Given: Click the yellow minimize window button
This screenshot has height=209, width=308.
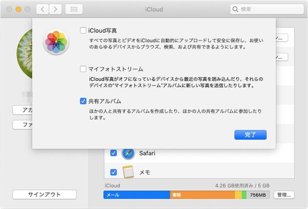Looking at the screenshot, I should pyautogui.click(x=18, y=9).
